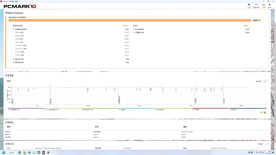276x155 pixels.
Task: Select the GIMP warm start row
Action: coord(72,39)
